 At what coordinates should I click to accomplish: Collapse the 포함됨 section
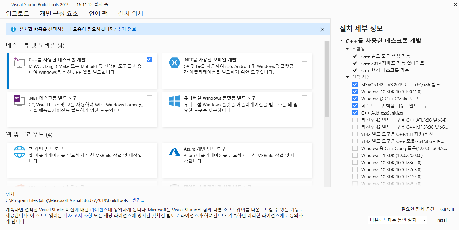(348, 48)
